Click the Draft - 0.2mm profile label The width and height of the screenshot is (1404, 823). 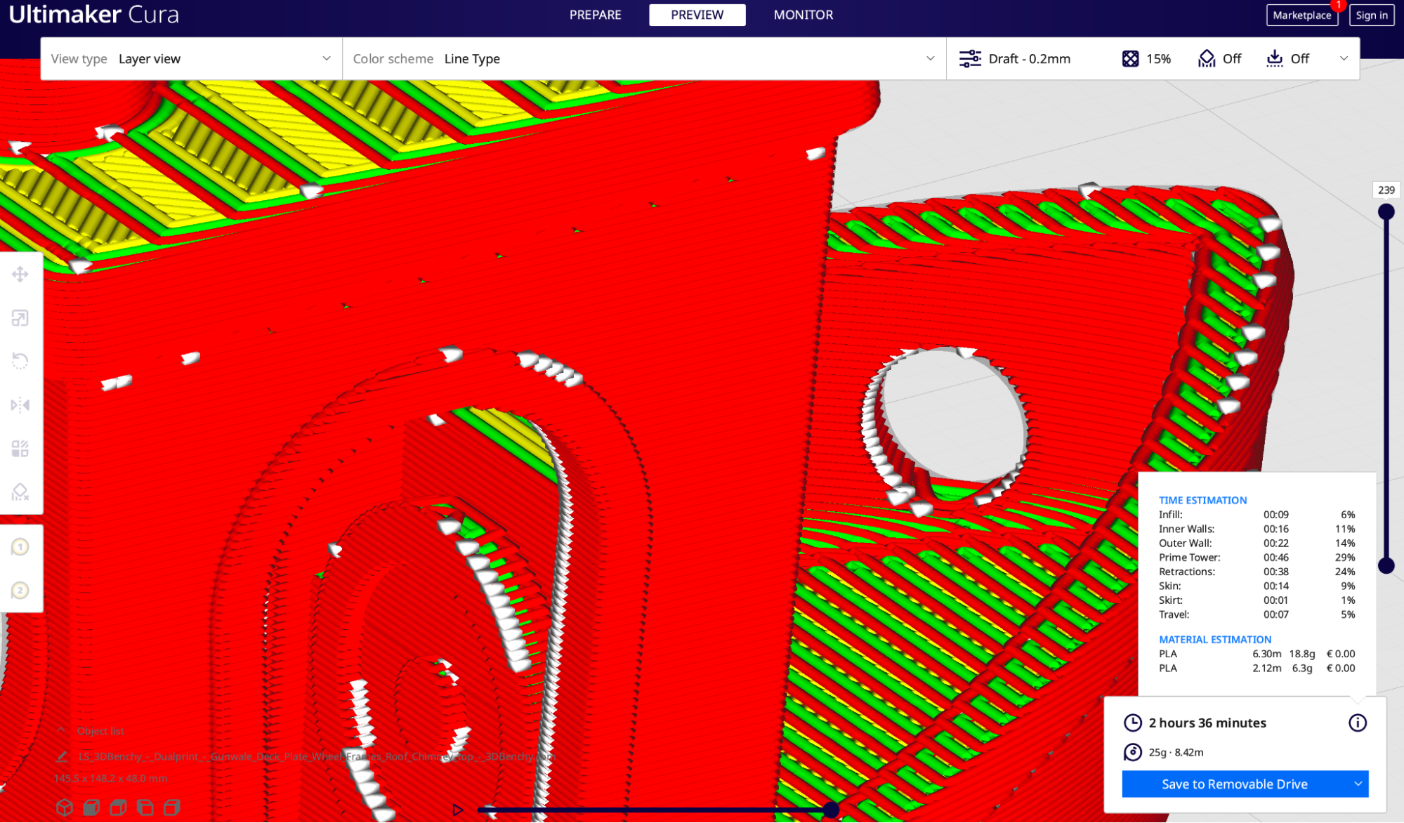(x=1029, y=59)
